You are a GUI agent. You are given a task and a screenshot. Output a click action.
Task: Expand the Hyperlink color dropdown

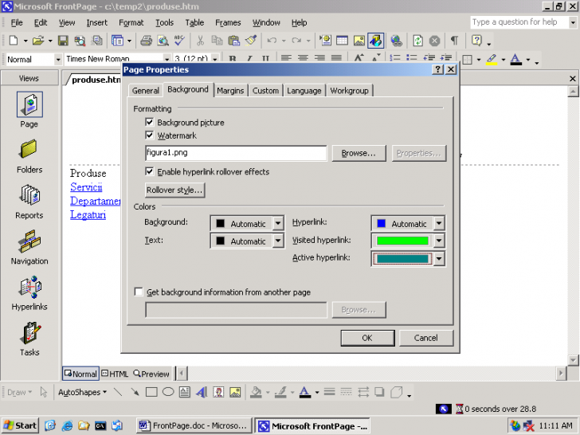pos(438,224)
